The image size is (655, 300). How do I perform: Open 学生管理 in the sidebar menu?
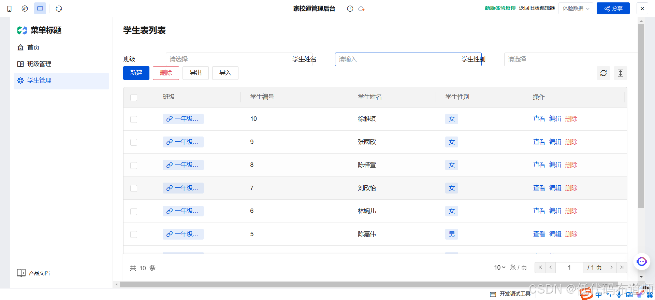61,81
